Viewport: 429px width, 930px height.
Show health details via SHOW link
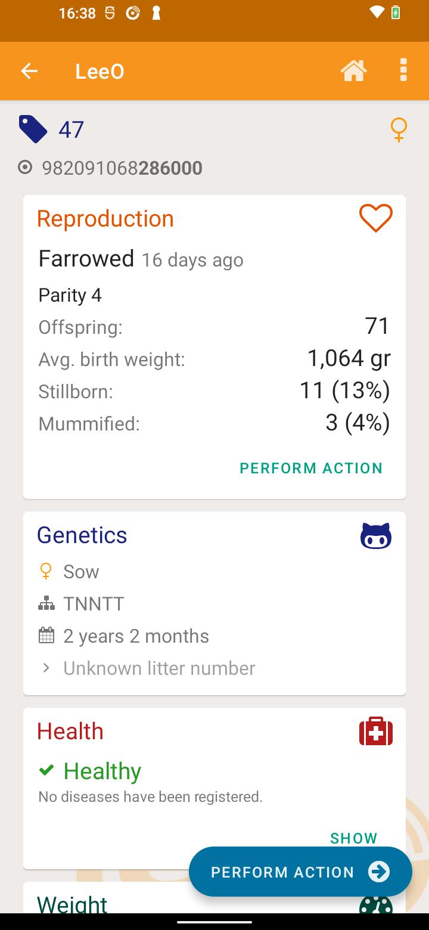click(x=354, y=838)
